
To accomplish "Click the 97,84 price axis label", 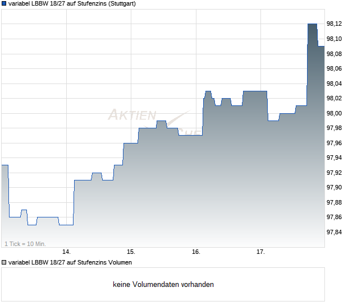I will pos(334,232).
